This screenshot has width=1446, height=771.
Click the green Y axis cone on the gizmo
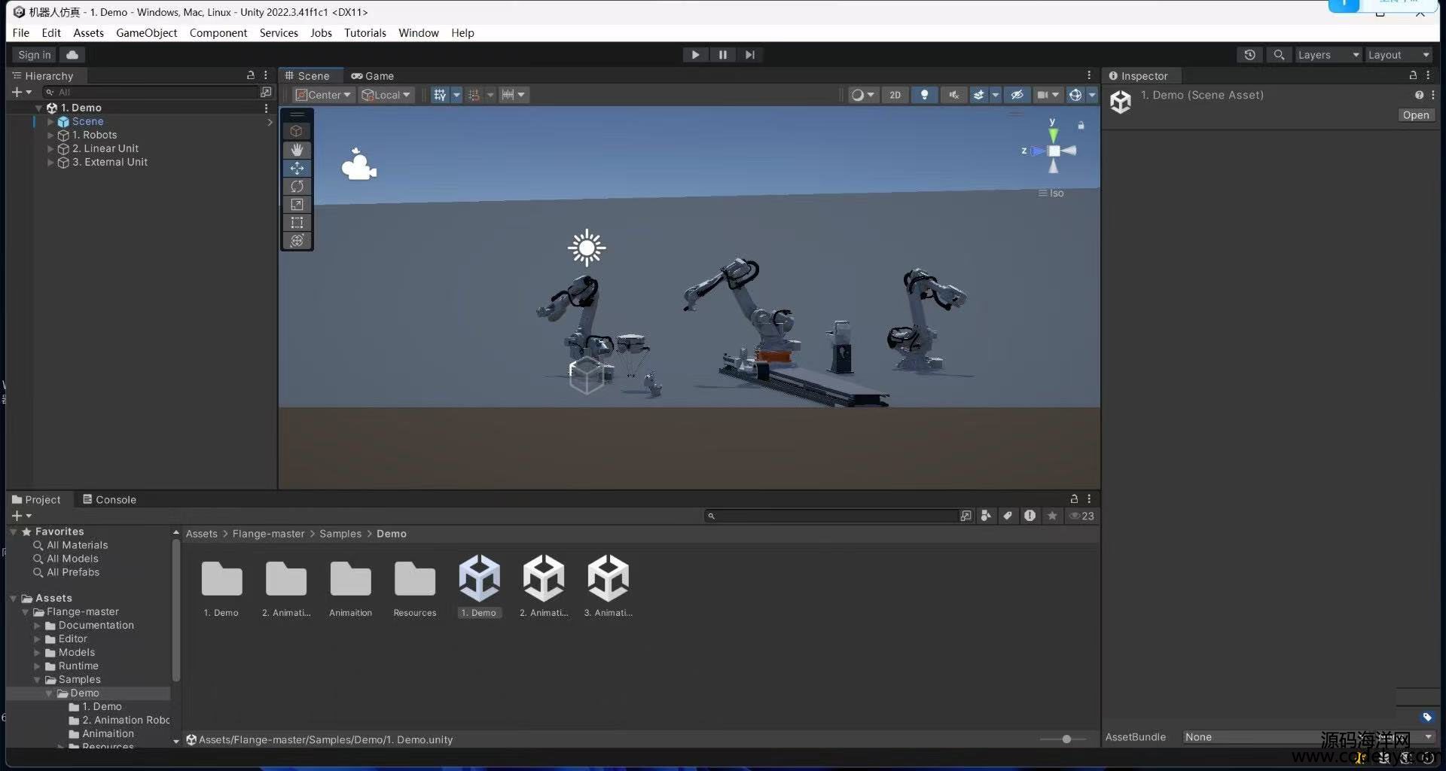[1053, 135]
